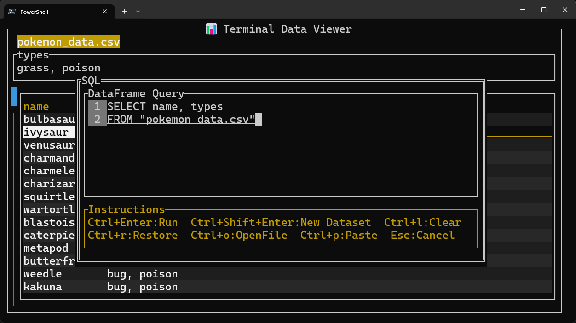
Task: Select the PowerShell tab
Action: tap(59, 12)
